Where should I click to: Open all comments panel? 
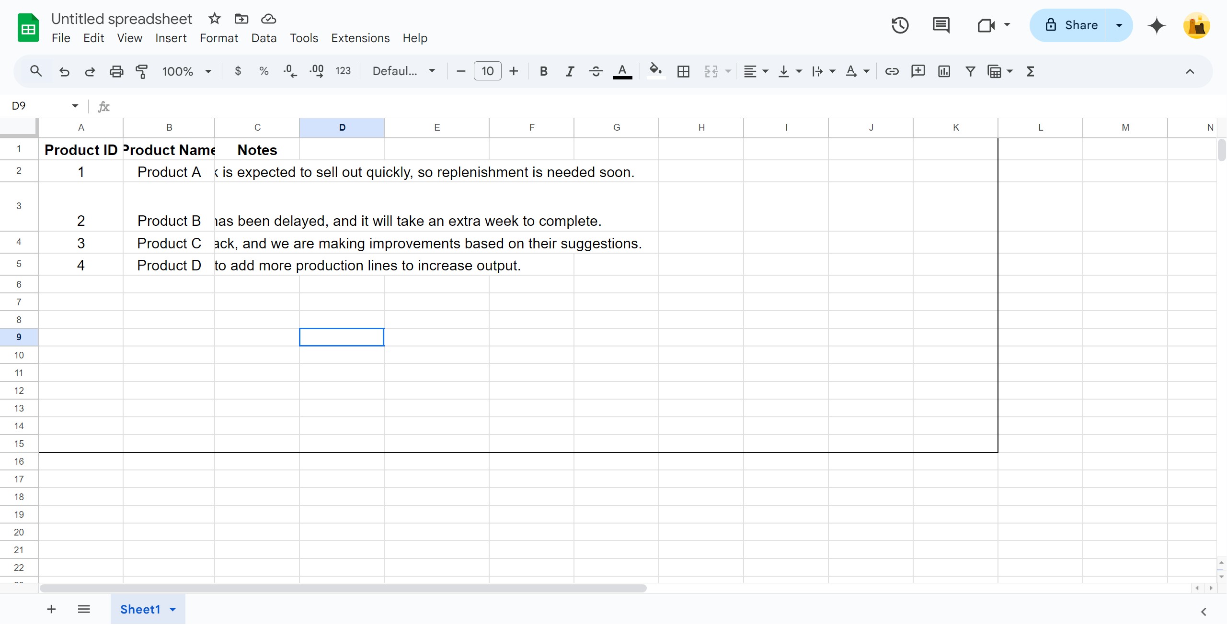941,25
